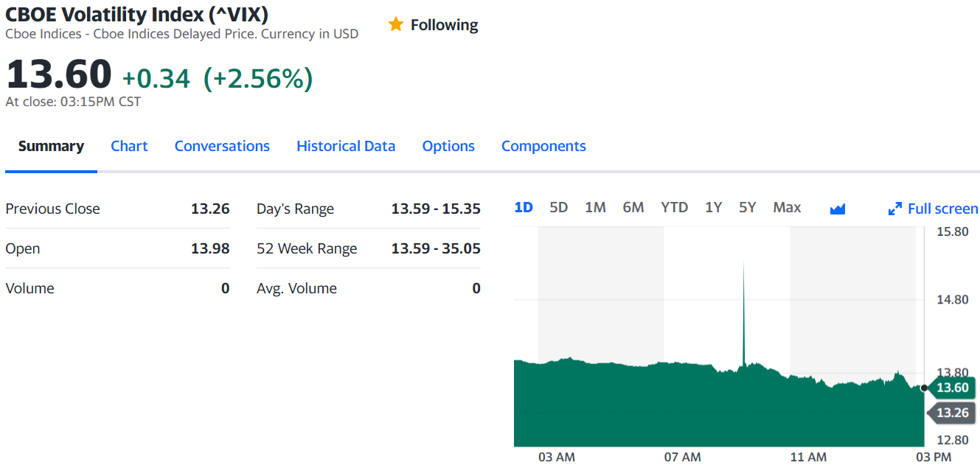
Task: Click the 'At close: 03:15PM CST' text
Action: point(73,102)
